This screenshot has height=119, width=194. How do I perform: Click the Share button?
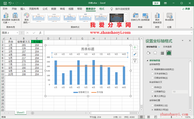[x=186, y=9]
